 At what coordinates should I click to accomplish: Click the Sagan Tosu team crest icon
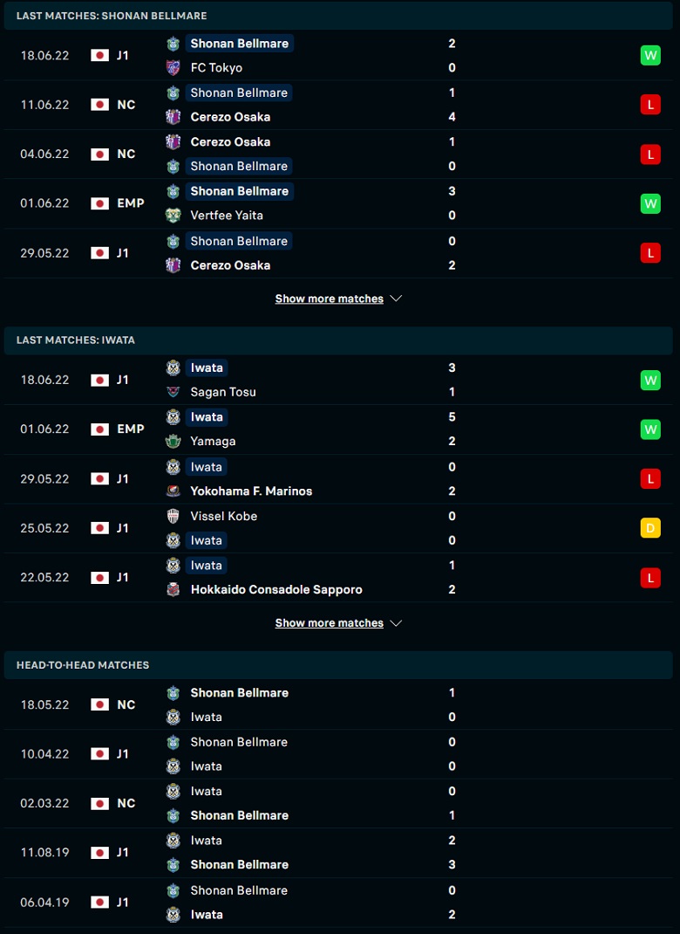(x=173, y=392)
